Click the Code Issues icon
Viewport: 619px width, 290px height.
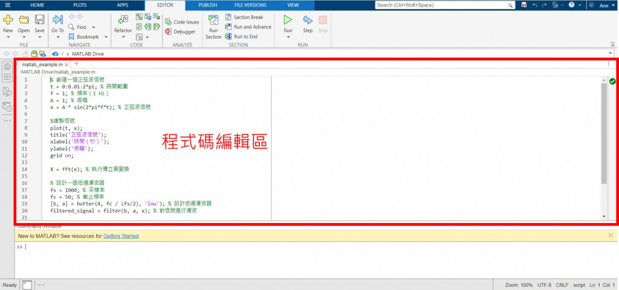[168, 22]
